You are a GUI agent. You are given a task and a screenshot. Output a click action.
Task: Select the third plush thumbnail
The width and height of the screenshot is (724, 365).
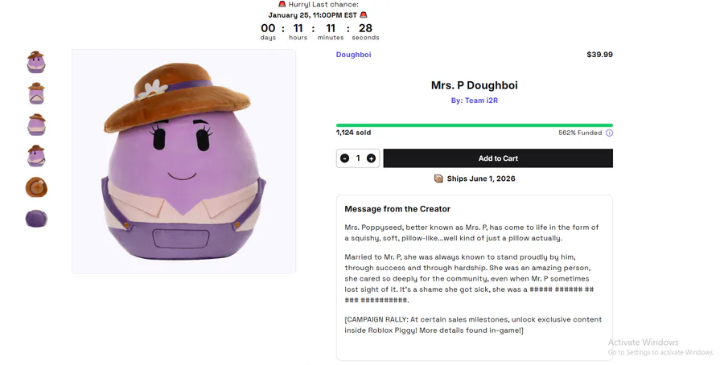point(36,125)
